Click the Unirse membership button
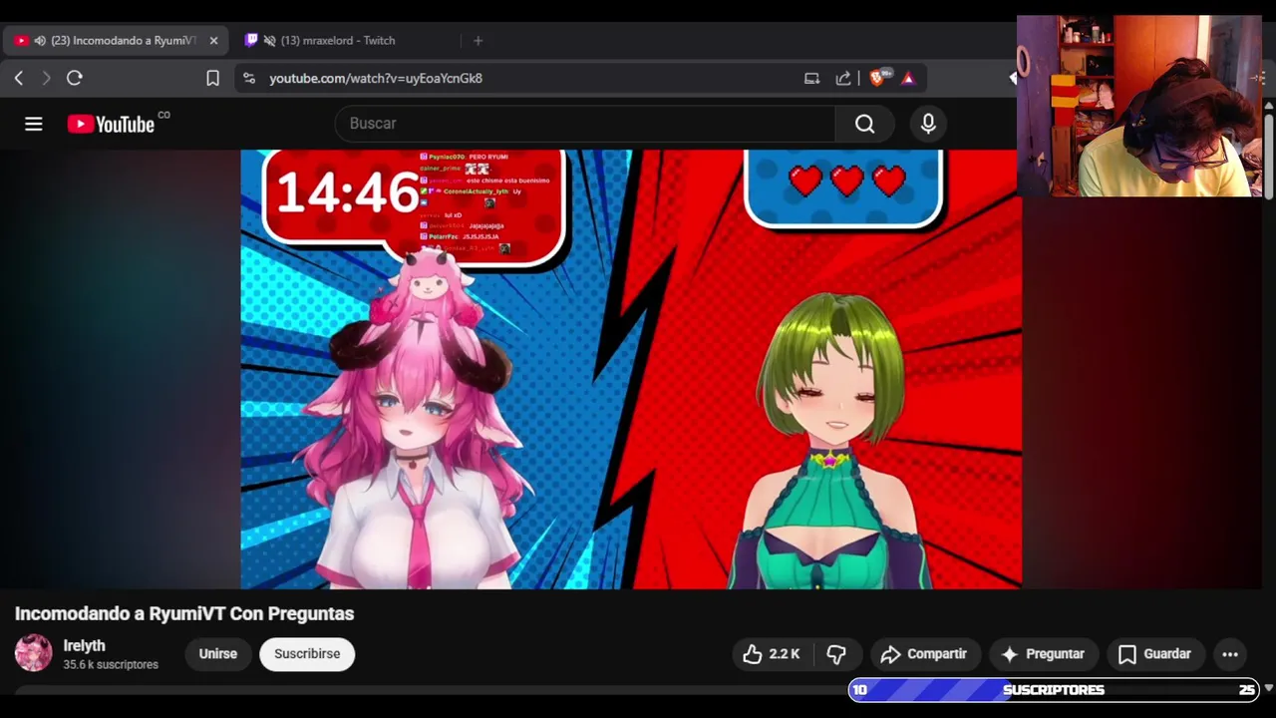The width and height of the screenshot is (1276, 718). [217, 654]
